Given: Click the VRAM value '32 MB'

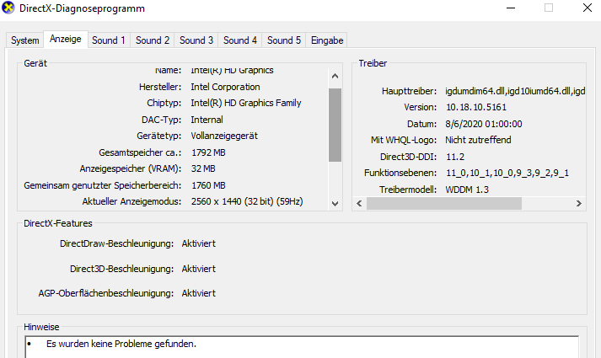Looking at the screenshot, I should [x=203, y=168].
